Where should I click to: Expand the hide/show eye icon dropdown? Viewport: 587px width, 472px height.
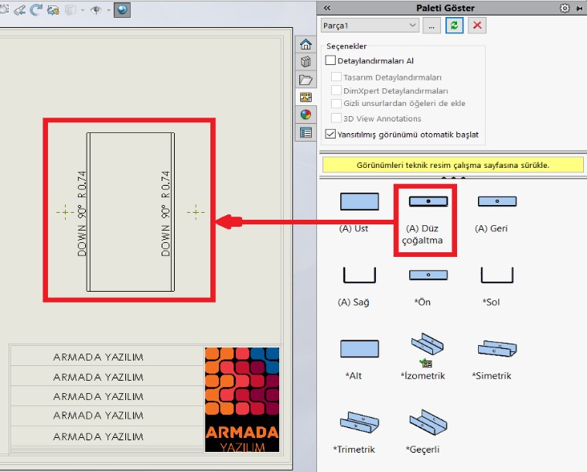pyautogui.click(x=108, y=10)
